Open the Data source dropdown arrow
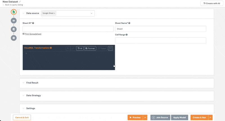225x121 pixels. (x=91, y=13)
